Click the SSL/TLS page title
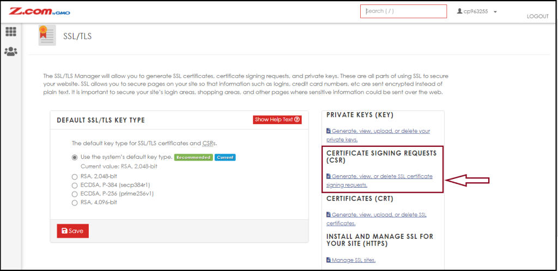Screen dimensions: 558x271 pyautogui.click(x=77, y=36)
